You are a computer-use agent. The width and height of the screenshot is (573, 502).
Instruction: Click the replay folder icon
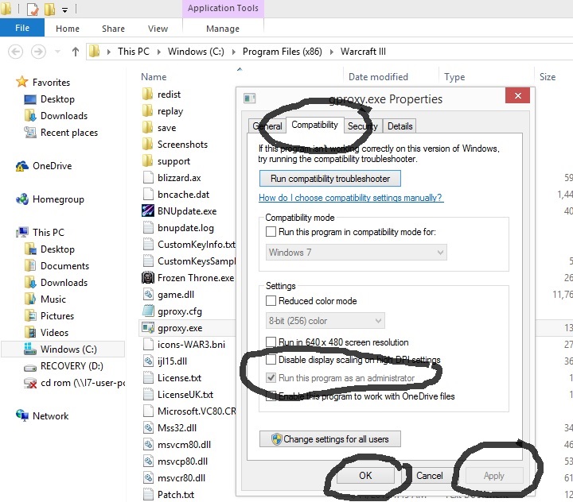(x=147, y=110)
